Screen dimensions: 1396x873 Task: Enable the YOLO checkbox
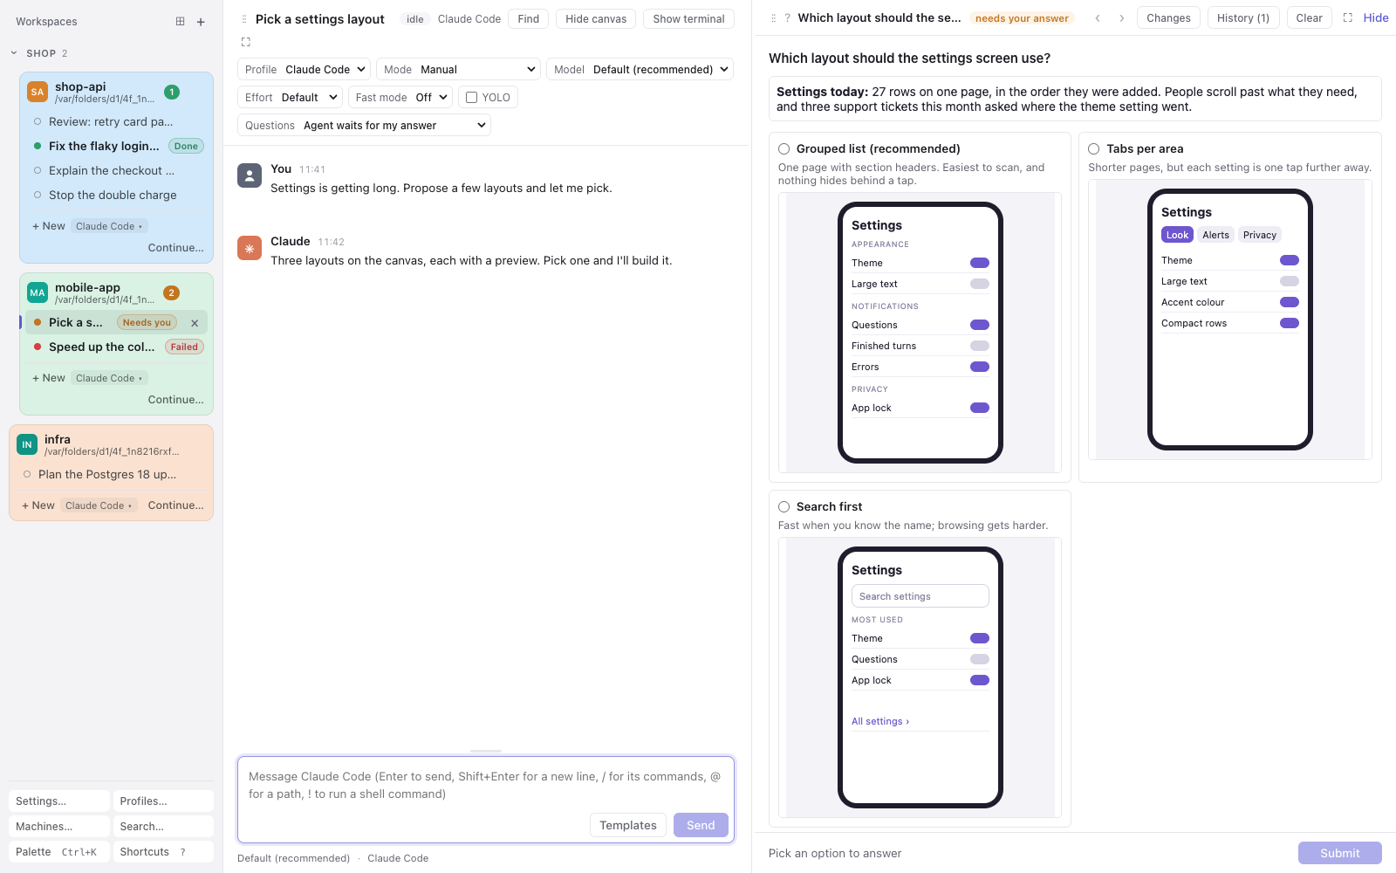tap(472, 98)
